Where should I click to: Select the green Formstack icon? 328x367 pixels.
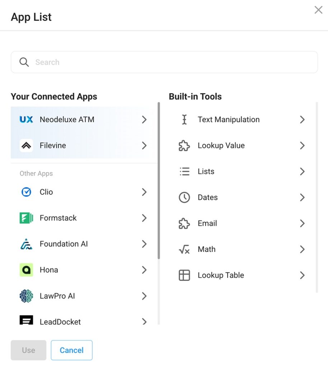[26, 218]
